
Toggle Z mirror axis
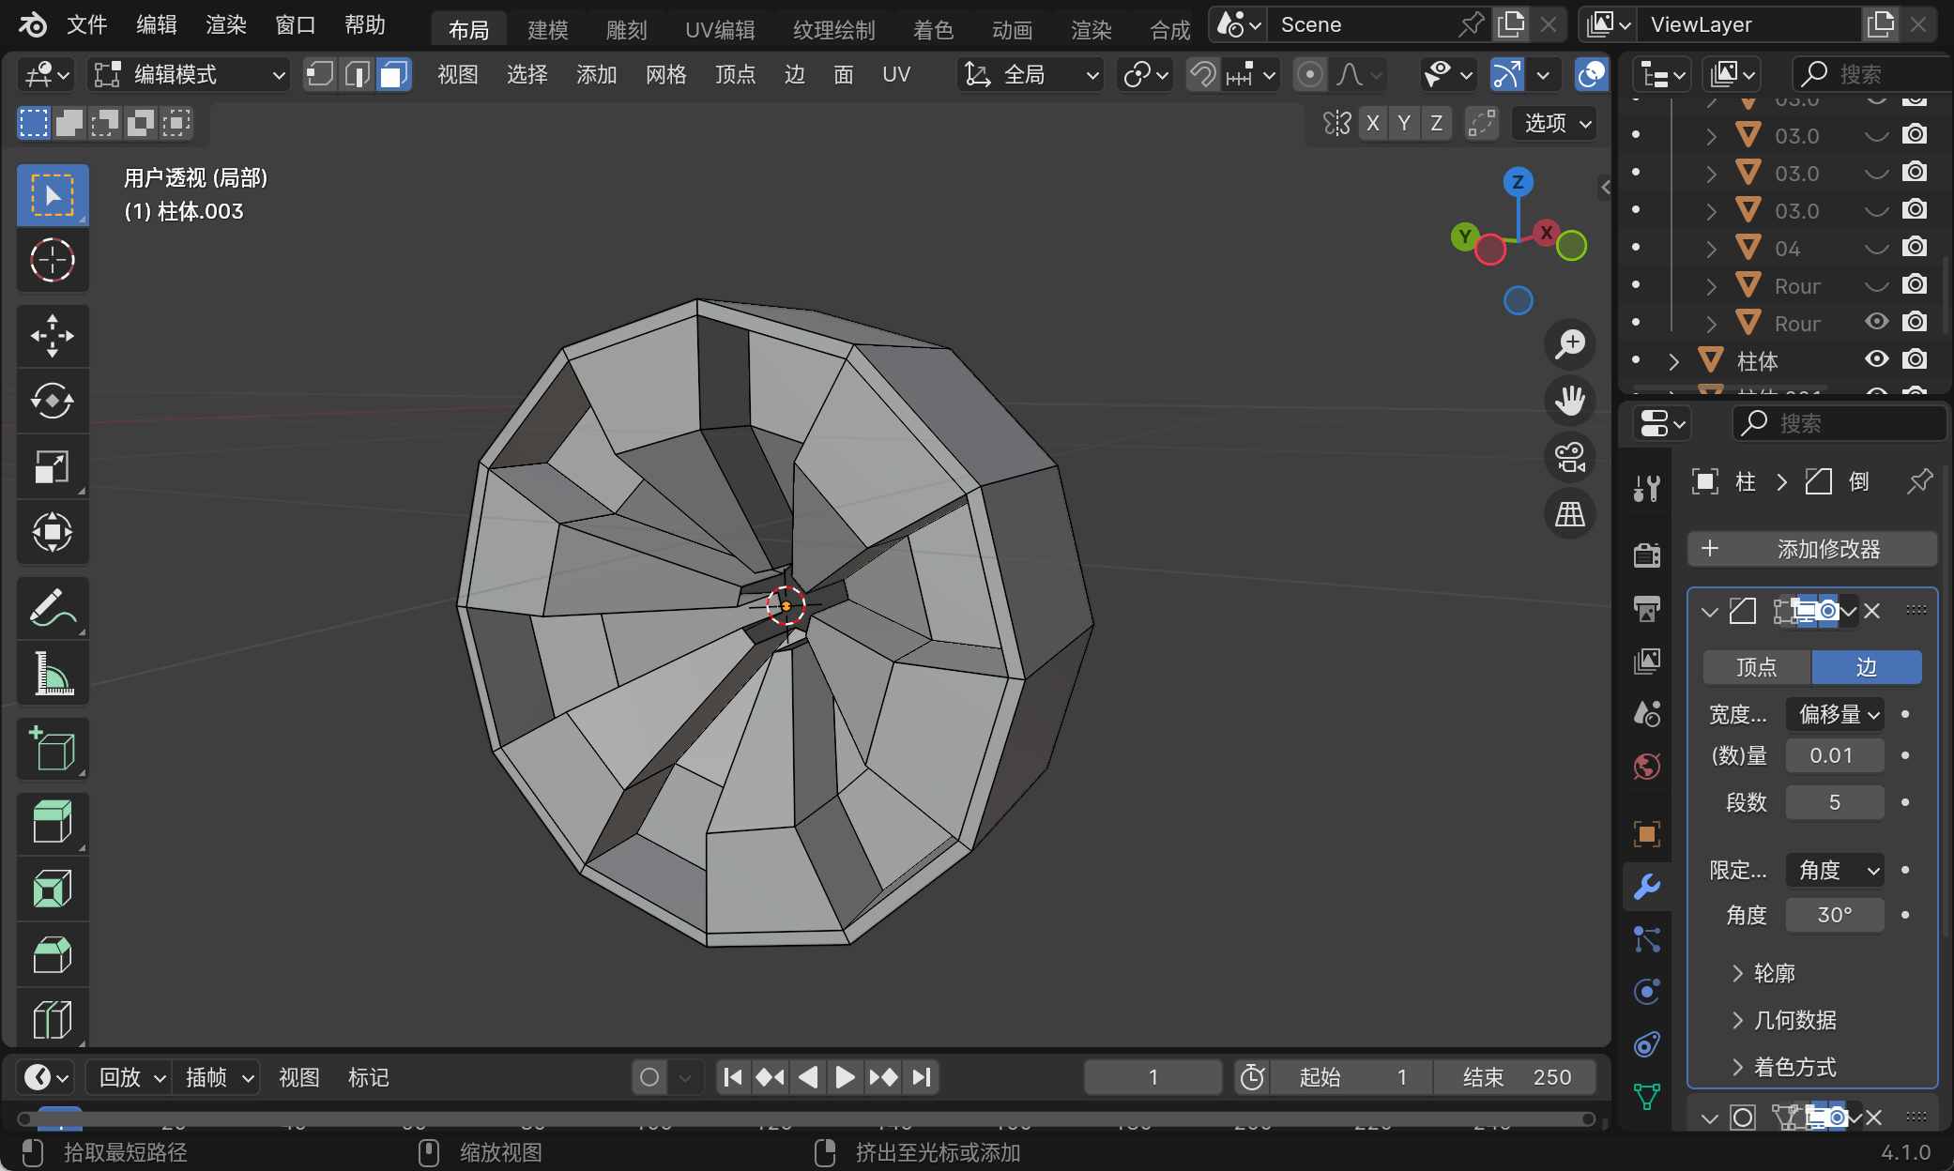click(1436, 123)
